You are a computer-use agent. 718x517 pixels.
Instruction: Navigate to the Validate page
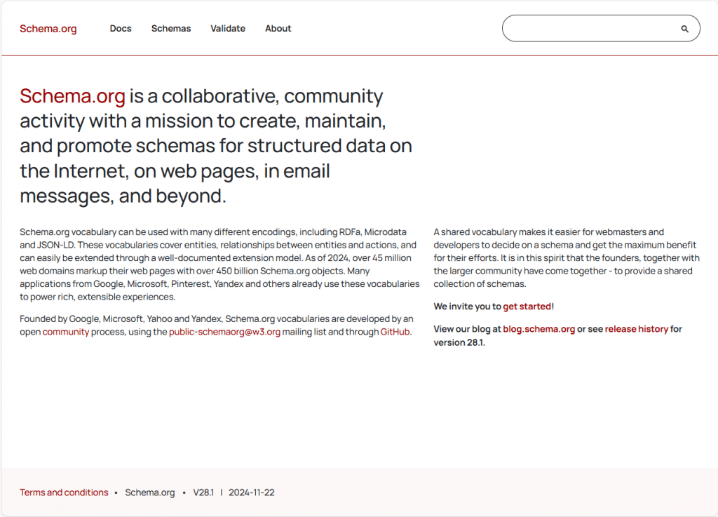pos(227,29)
